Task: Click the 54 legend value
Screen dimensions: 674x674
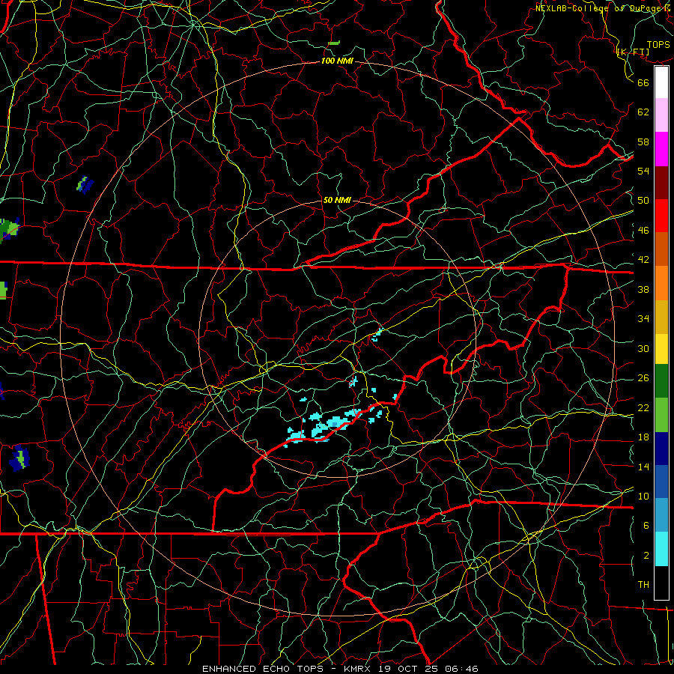Action: (643, 171)
